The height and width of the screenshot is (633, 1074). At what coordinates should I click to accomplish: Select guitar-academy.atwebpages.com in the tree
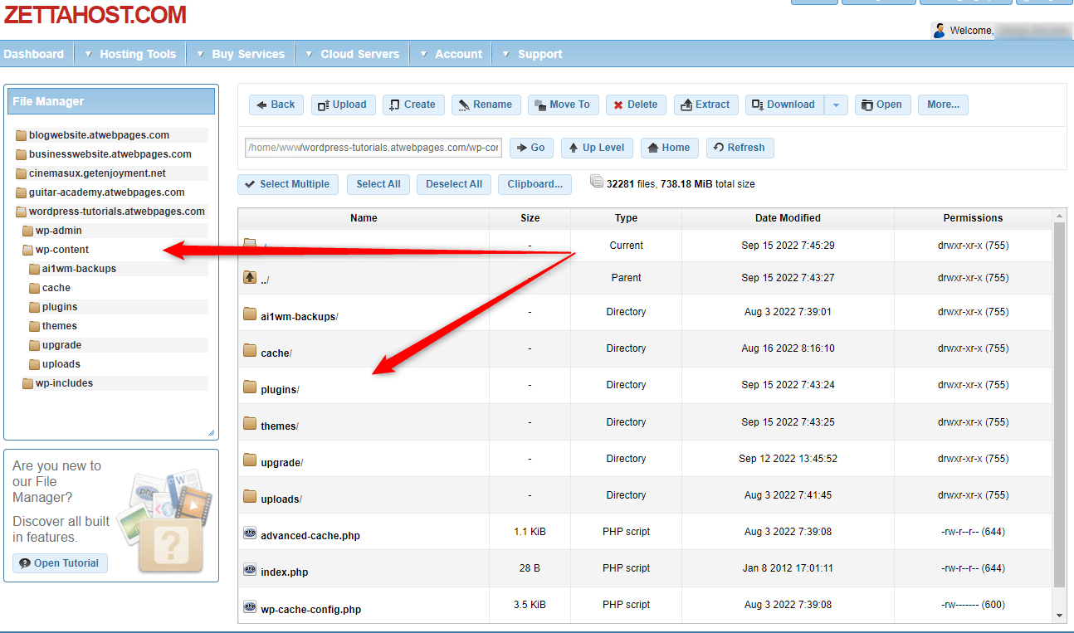click(x=107, y=192)
